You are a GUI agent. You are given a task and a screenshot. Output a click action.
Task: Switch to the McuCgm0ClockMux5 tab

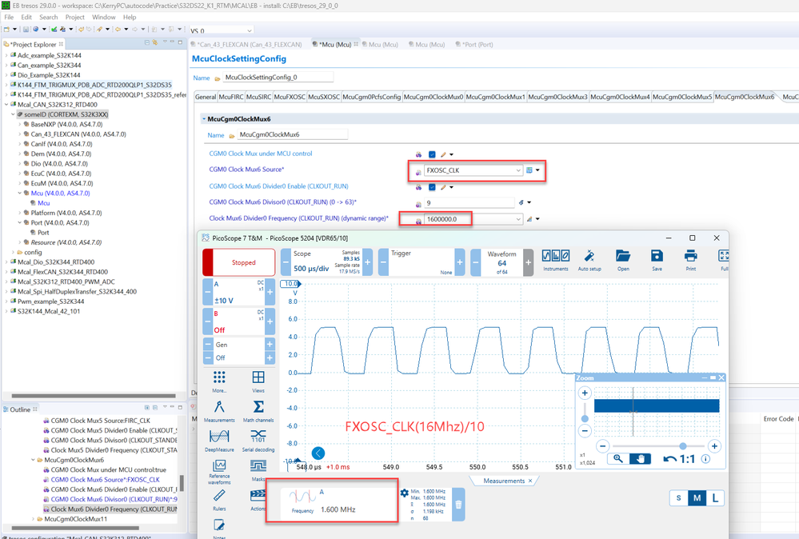(681, 97)
